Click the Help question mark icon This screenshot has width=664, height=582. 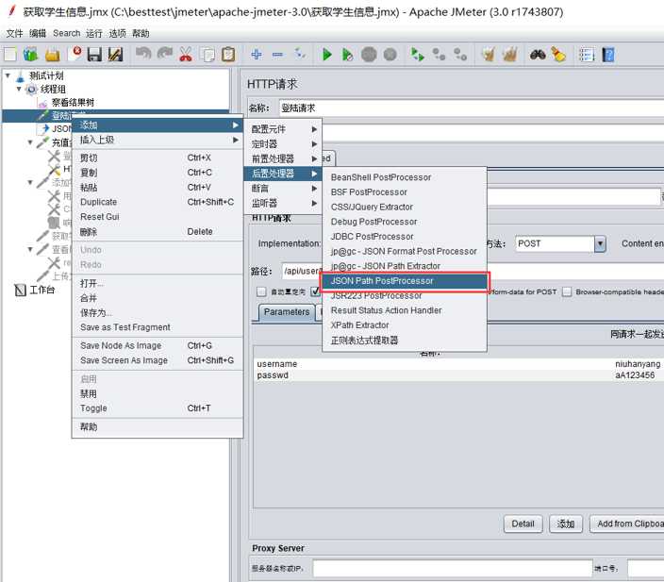click(608, 55)
